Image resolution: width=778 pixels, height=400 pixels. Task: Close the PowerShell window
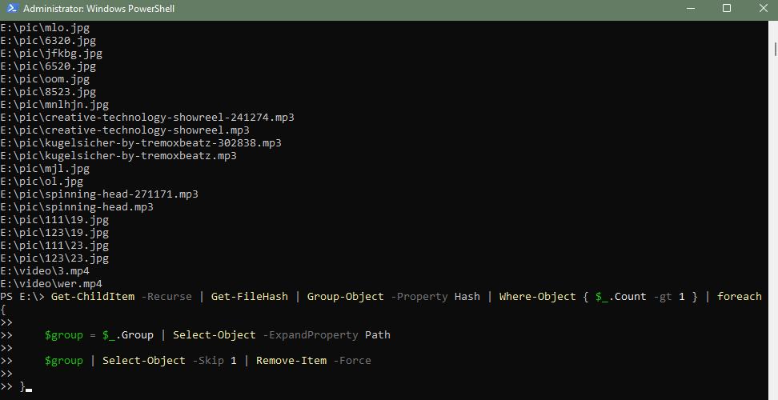click(763, 9)
